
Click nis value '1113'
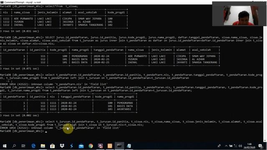[53, 109]
